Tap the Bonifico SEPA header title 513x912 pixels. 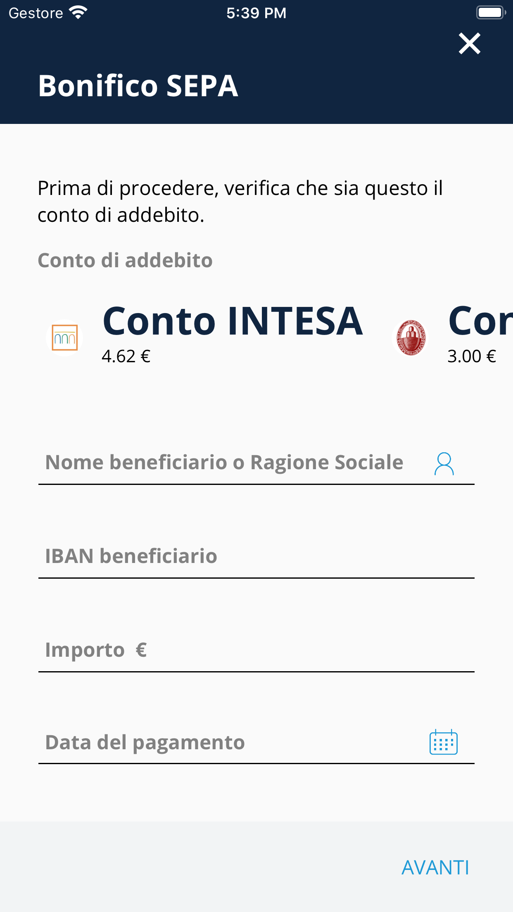tap(138, 86)
